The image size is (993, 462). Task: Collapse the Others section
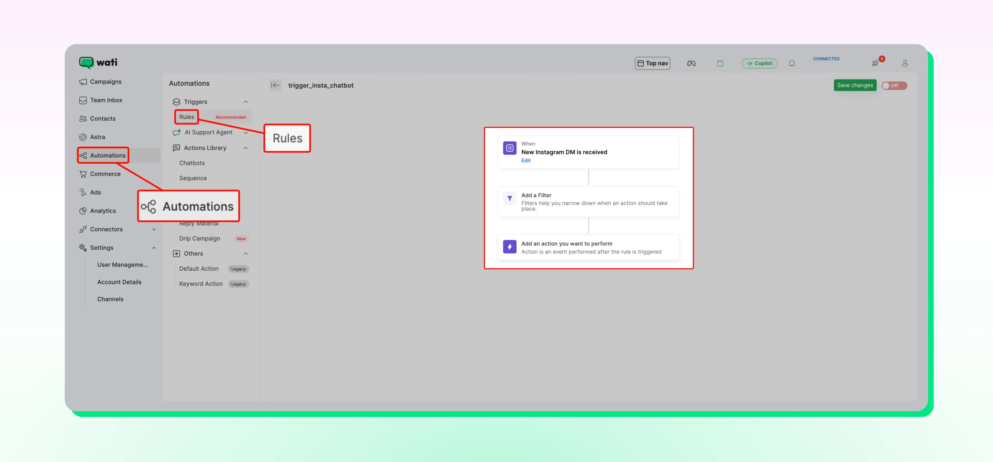coord(246,254)
